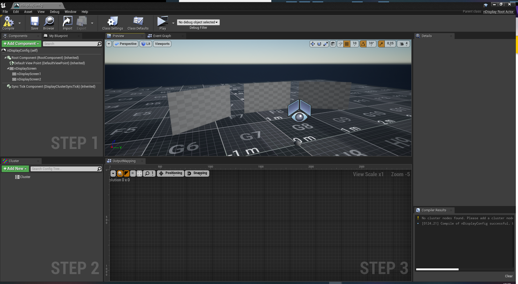Open the File menu
The height and width of the screenshot is (284, 518).
point(5,12)
